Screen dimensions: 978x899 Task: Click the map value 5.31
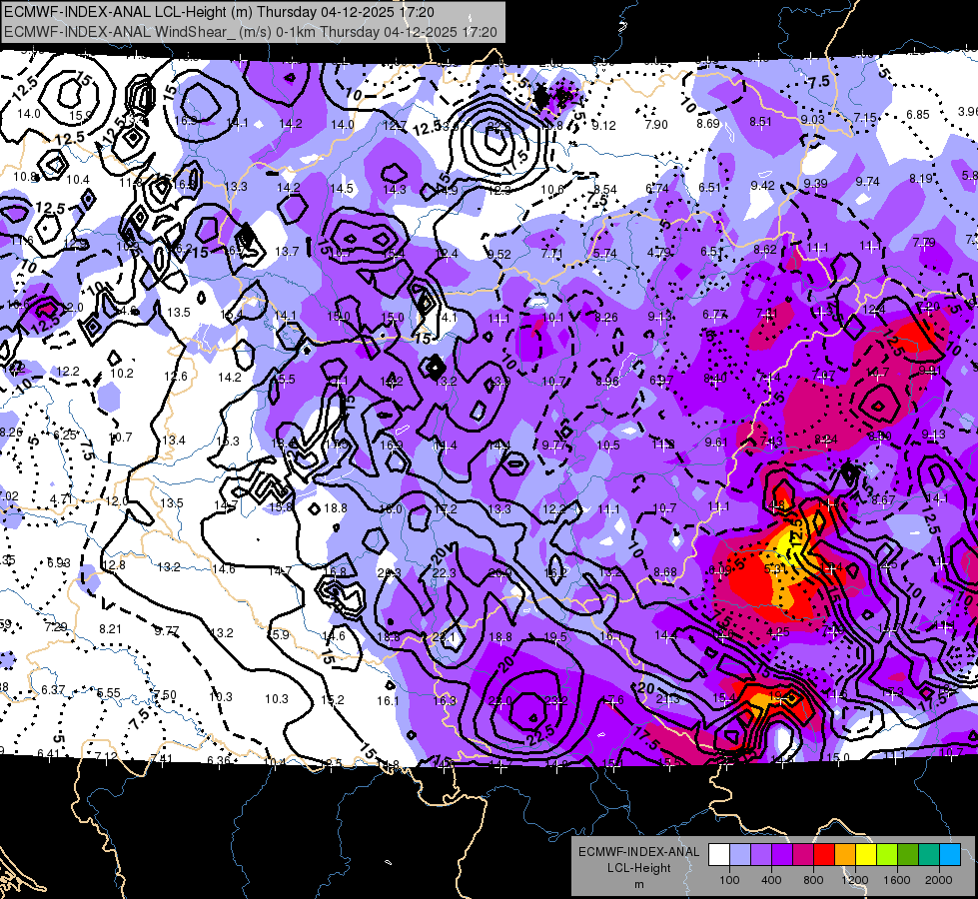775,569
